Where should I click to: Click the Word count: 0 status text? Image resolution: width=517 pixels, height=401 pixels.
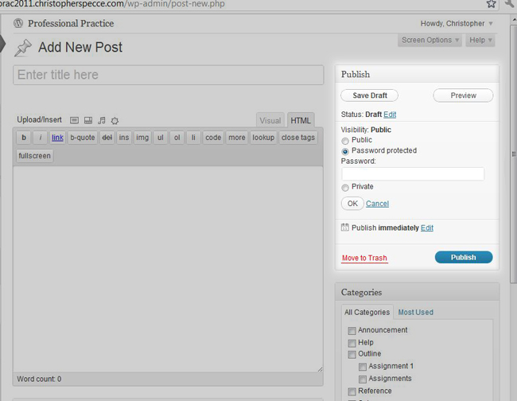pyautogui.click(x=39, y=380)
